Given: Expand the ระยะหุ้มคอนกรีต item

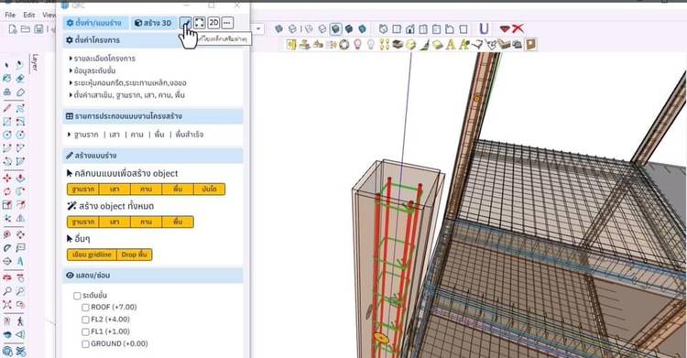Looking at the screenshot, I should [127, 82].
